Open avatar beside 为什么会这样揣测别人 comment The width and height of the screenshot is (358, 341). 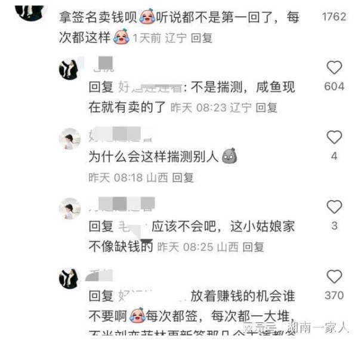click(70, 139)
